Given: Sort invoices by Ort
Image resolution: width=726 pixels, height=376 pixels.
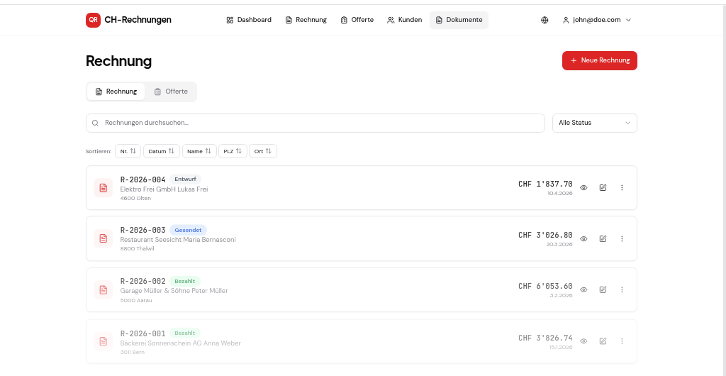Looking at the screenshot, I should (263, 151).
